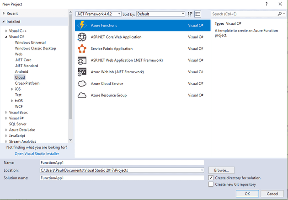This screenshot has height=200, width=288.
Task: Expand the JavaScript node
Action: click(6, 135)
